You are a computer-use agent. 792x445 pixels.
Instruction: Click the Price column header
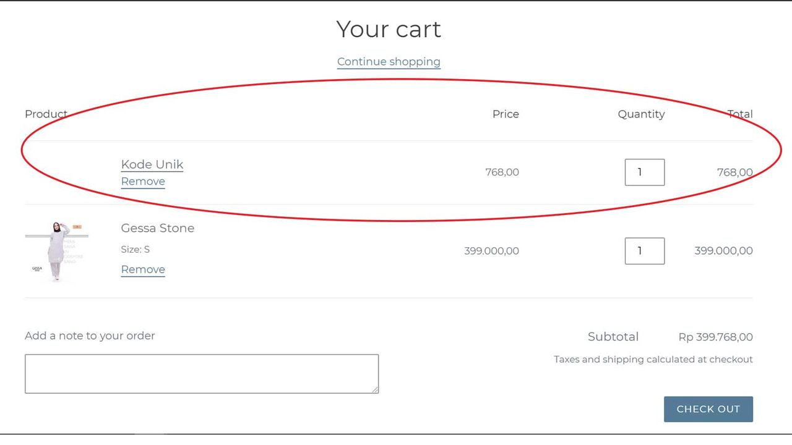click(x=506, y=114)
